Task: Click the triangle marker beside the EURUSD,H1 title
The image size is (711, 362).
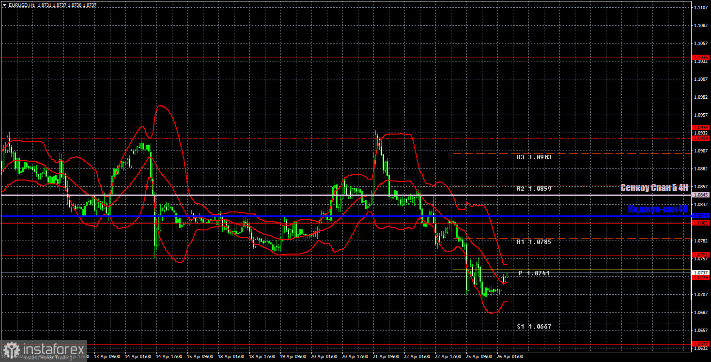Action: pyautogui.click(x=4, y=5)
